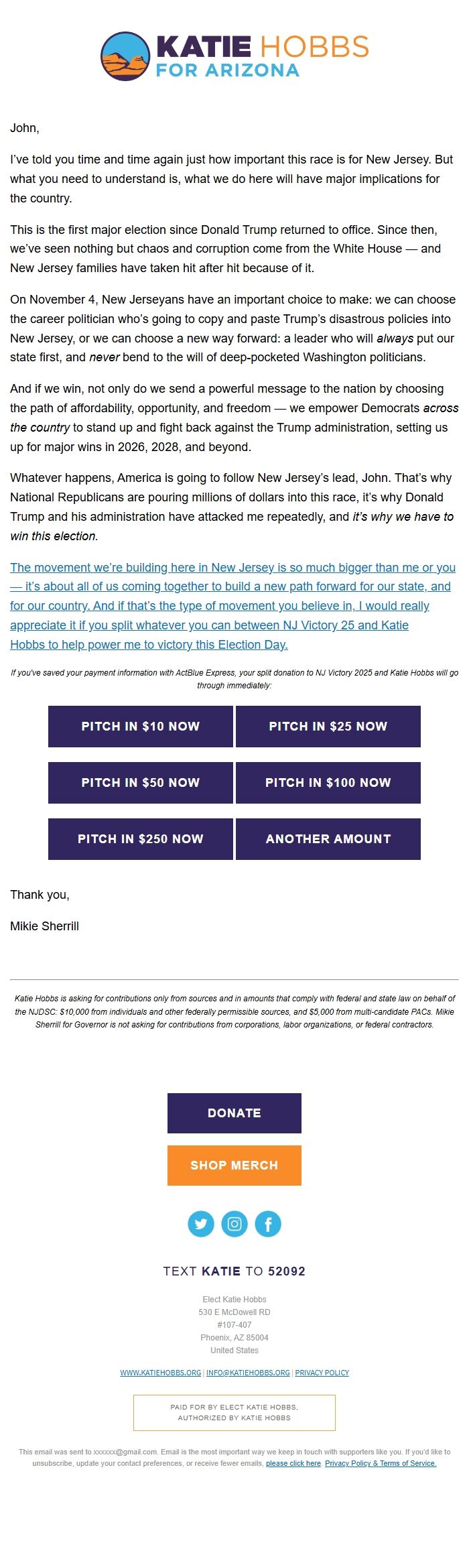Viewport: 469px width, 1563px height.
Task: Click the DONATE button
Action: click(x=234, y=1113)
